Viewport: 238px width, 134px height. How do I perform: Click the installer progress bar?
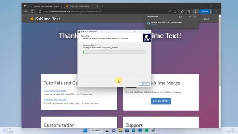(114, 52)
